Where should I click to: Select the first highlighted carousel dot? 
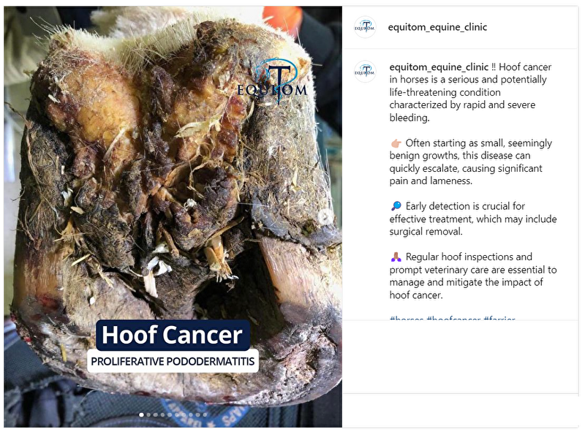(x=141, y=415)
